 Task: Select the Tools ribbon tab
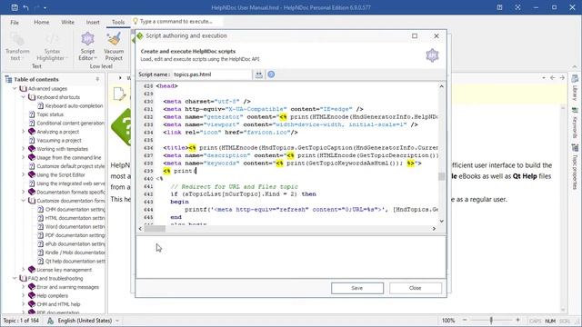[x=118, y=22]
